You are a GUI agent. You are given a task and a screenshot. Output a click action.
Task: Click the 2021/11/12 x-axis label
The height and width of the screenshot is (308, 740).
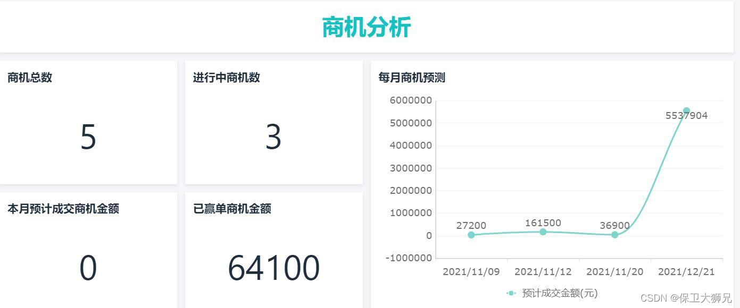(x=543, y=272)
